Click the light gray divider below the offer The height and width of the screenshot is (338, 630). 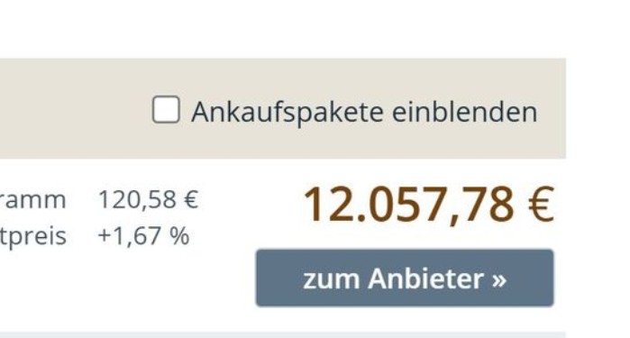point(283,334)
